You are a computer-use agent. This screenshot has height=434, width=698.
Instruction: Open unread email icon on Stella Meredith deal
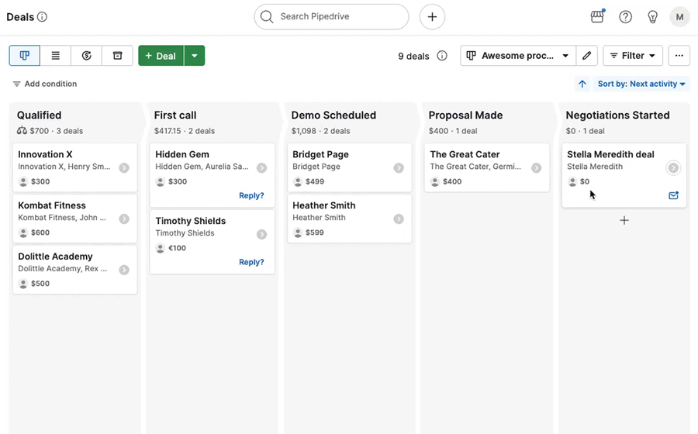(673, 195)
